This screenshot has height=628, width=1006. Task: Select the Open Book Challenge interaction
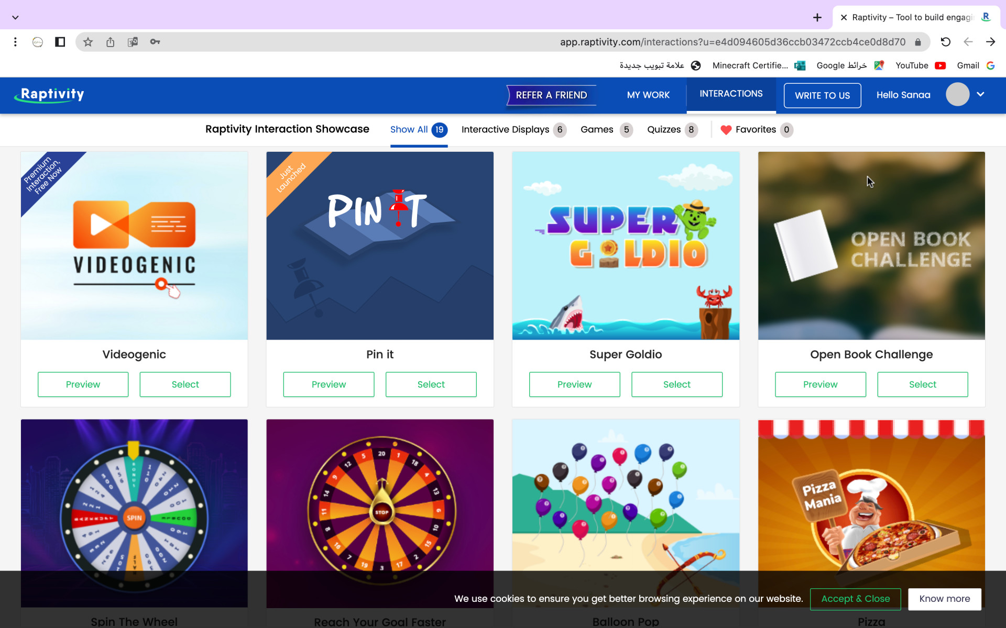coord(923,385)
